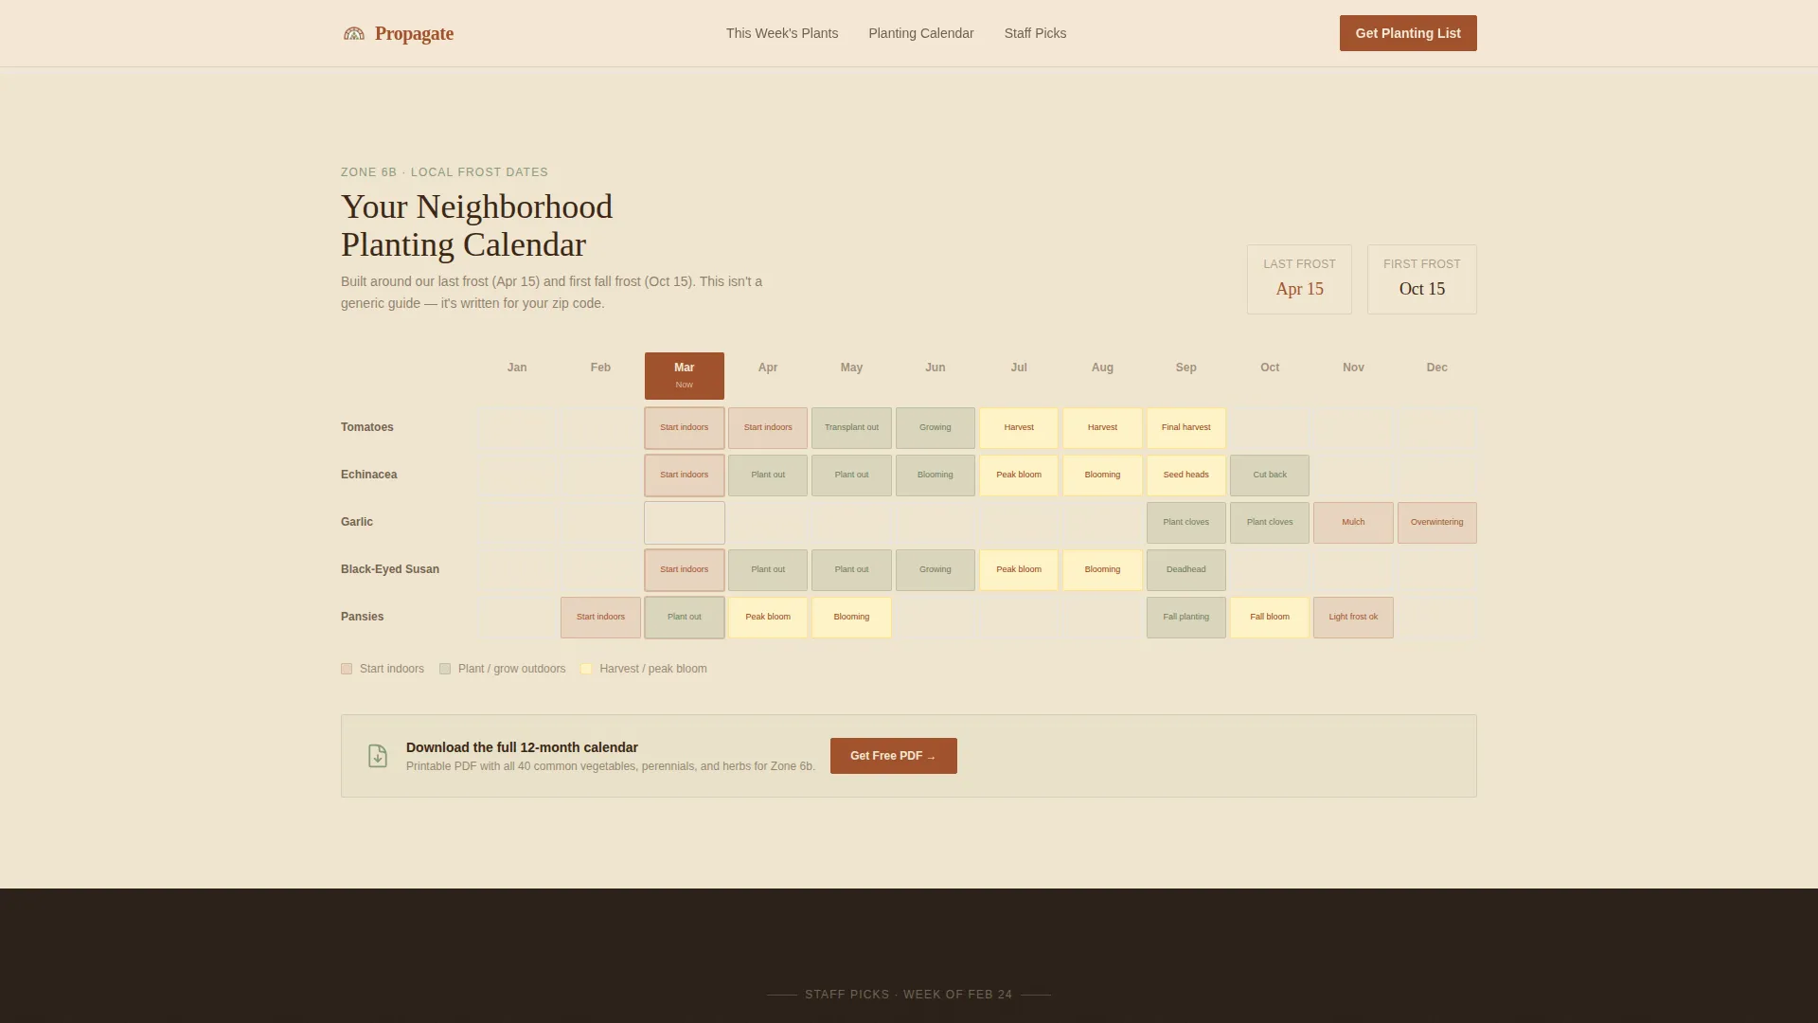Viewport: 1818px width, 1023px height.
Task: Click the Garlic row label
Action: coord(357,522)
